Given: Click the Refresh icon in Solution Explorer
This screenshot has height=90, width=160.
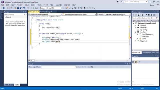Looking at the screenshot, I should point(149,15).
